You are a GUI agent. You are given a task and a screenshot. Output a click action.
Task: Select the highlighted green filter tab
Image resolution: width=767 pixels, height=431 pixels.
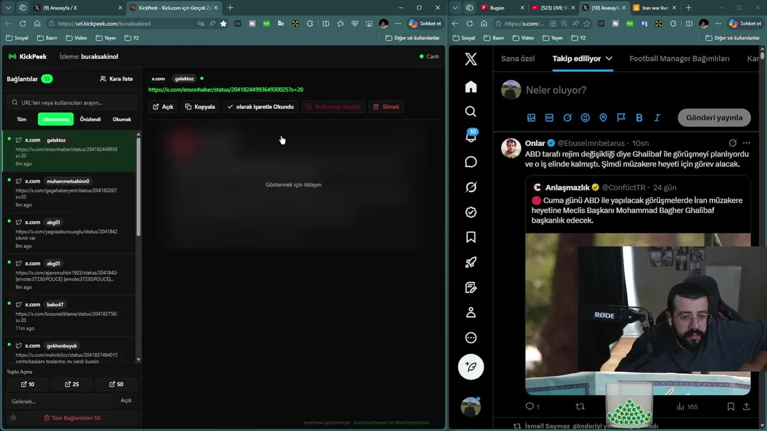pyautogui.click(x=56, y=119)
